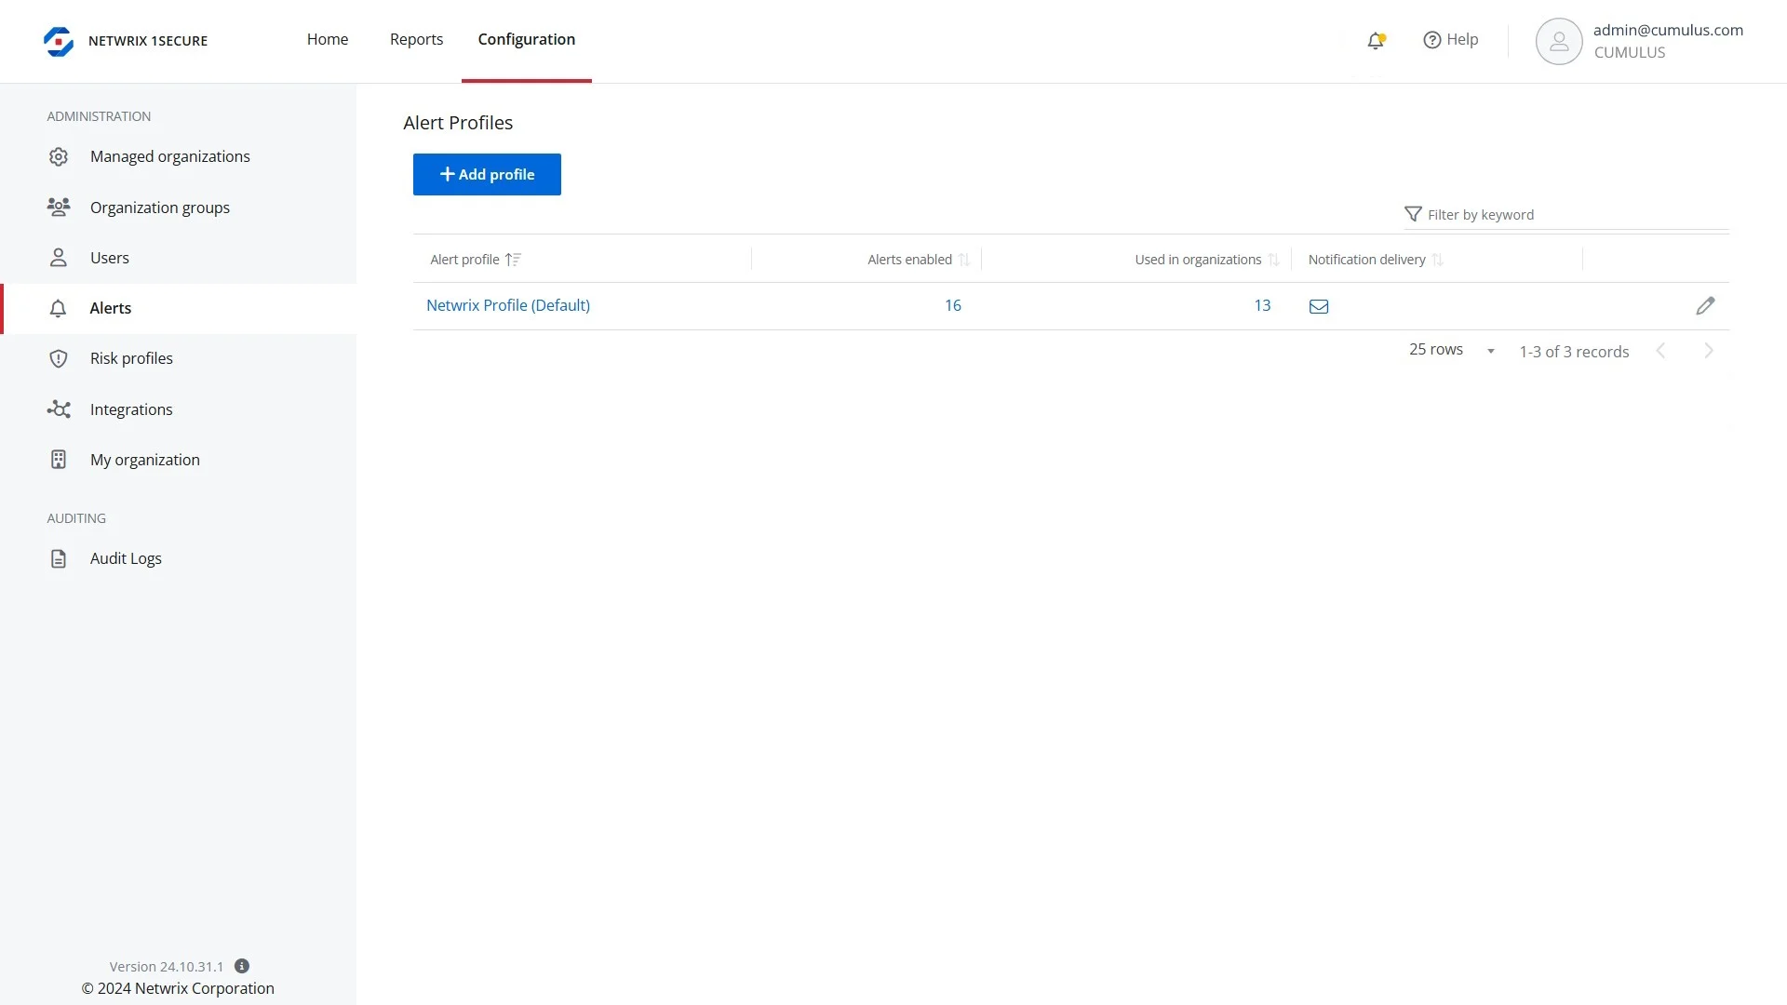Click the Alerts enabled column header
This screenshot has height=1005, width=1787.
[909, 260]
